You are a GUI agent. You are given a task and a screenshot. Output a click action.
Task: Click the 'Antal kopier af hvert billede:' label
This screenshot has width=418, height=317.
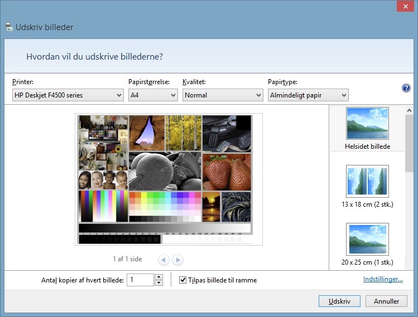[83, 280]
